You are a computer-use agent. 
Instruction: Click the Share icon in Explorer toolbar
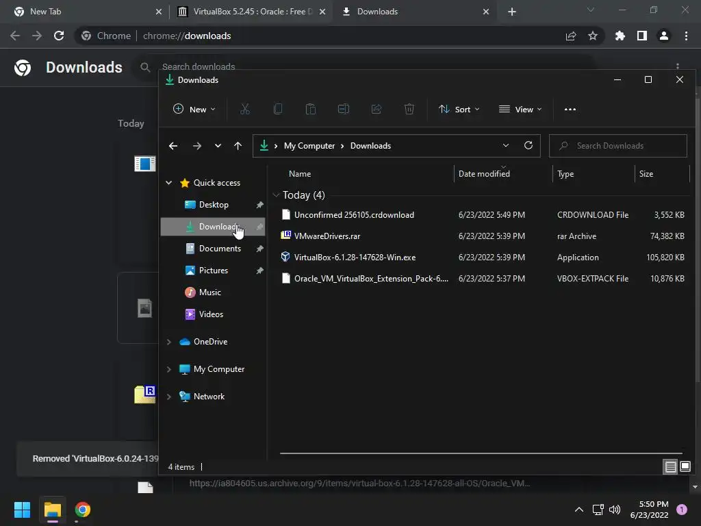(x=377, y=109)
